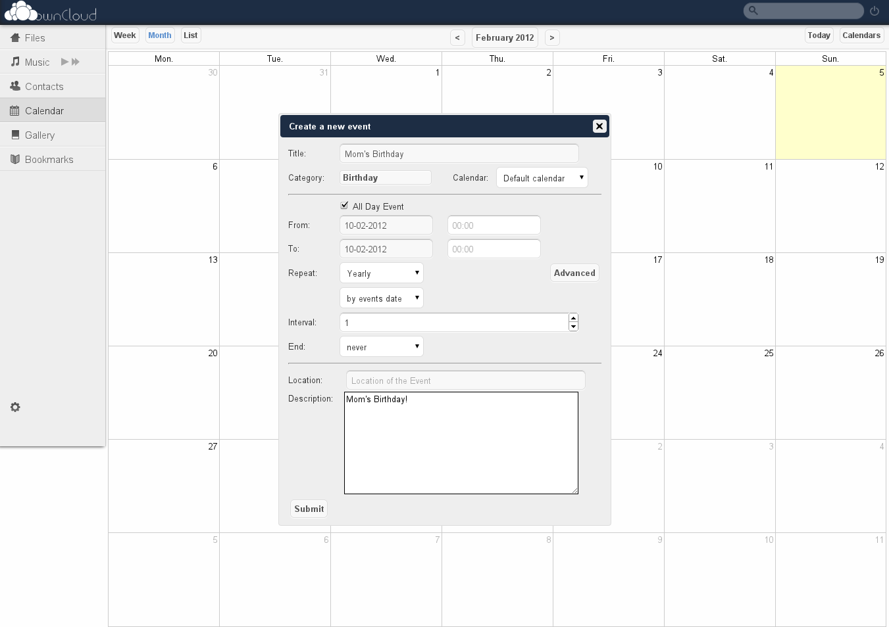Uncheck the All Day Event checkbox
This screenshot has width=889, height=627.
pos(344,206)
